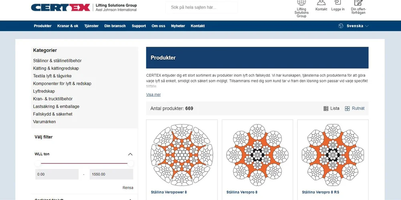This screenshot has height=200, width=401.
Task: Click the WLL ton slider right handle
Action: pos(131,164)
